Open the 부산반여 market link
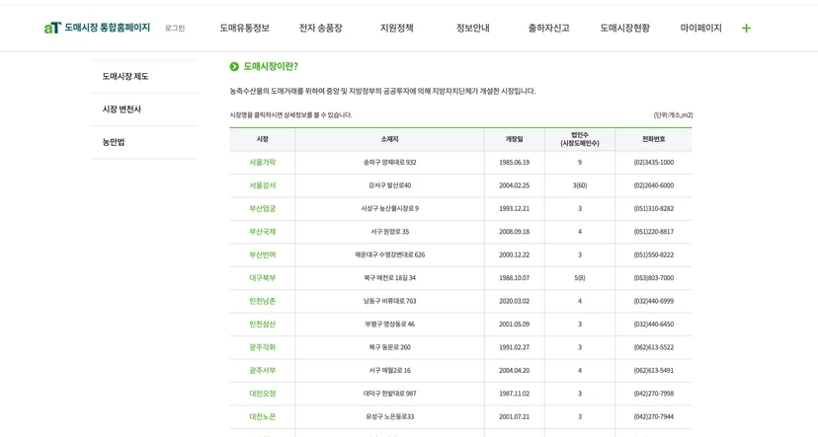Image resolution: width=818 pixels, height=437 pixels. point(263,255)
